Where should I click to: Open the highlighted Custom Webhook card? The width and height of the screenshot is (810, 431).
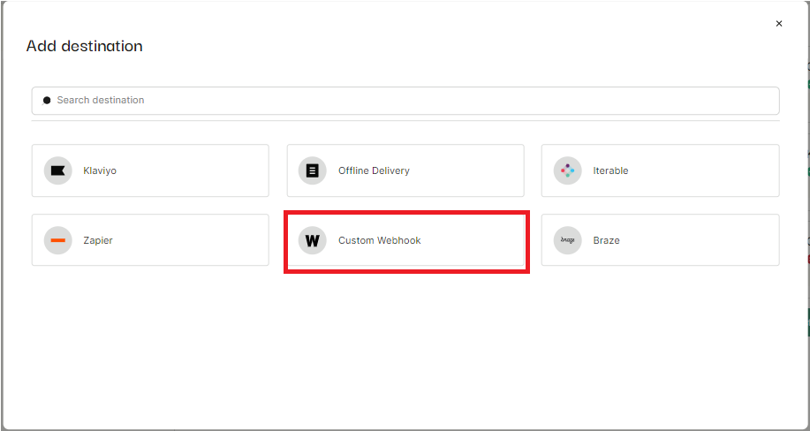pos(405,240)
